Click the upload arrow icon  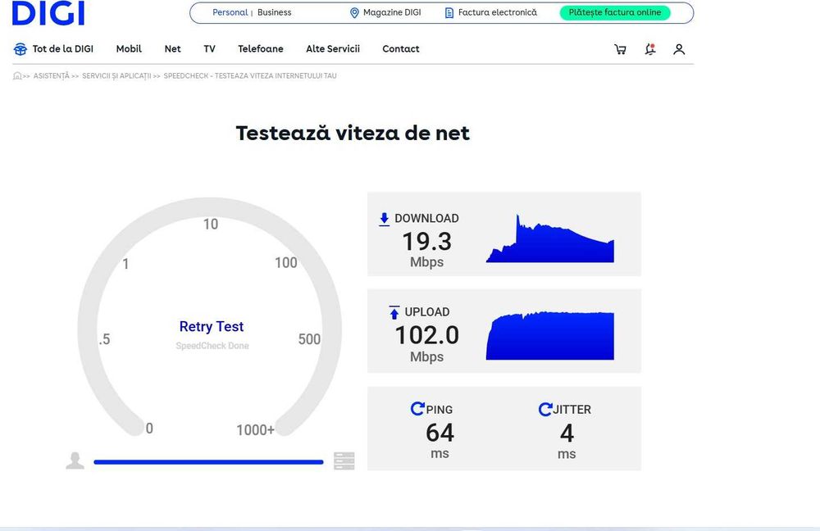click(394, 312)
